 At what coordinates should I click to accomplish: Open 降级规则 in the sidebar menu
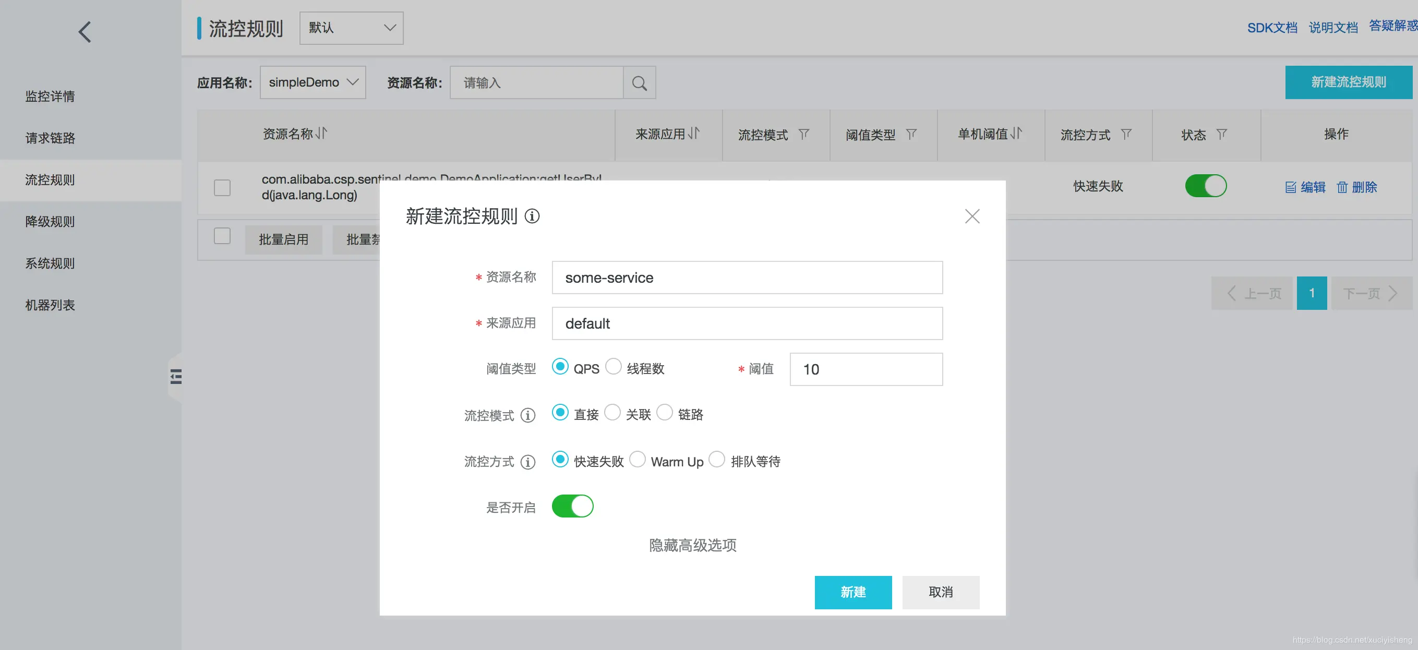coord(50,222)
